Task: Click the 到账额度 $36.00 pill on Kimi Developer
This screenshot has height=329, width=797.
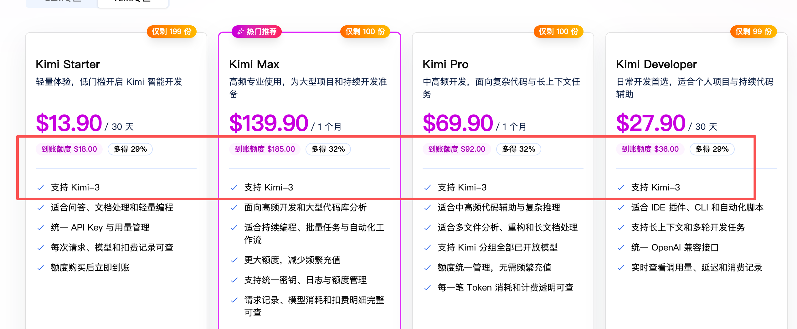Action: point(650,149)
